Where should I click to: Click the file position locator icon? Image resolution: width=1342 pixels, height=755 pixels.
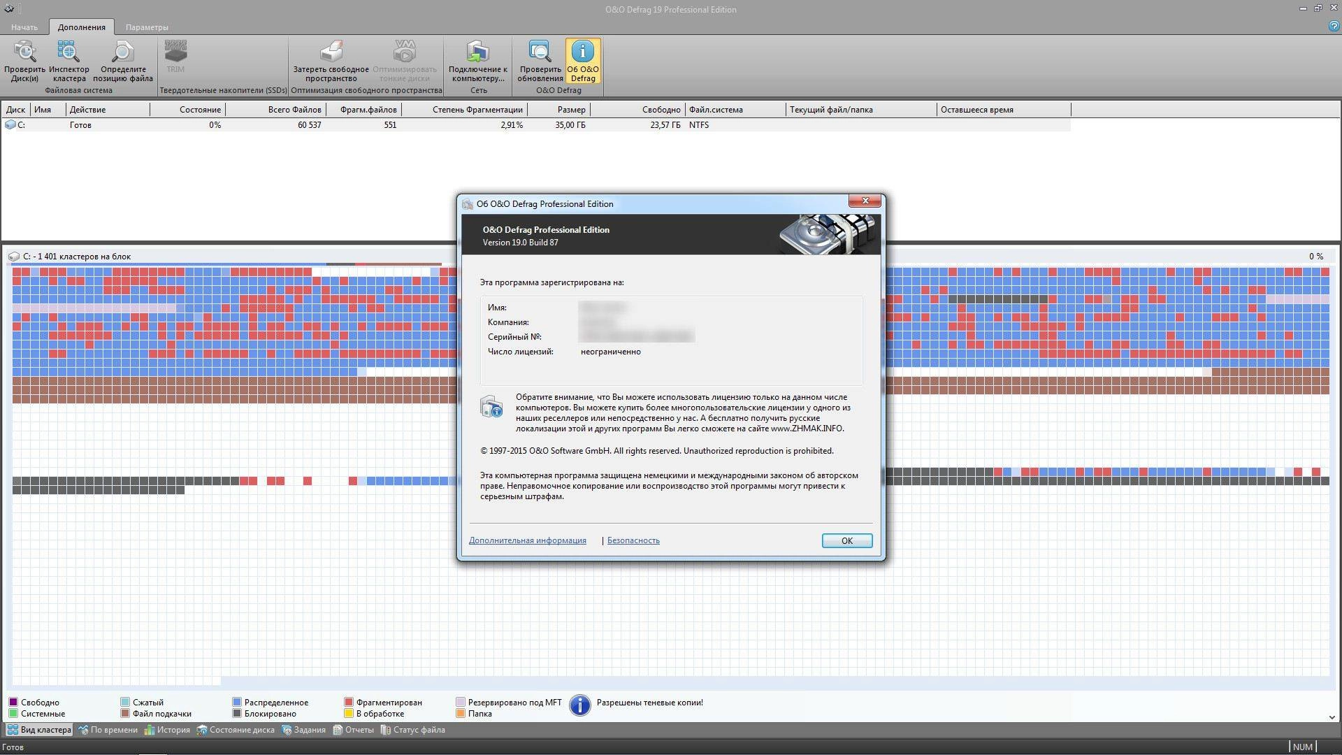coord(122,52)
